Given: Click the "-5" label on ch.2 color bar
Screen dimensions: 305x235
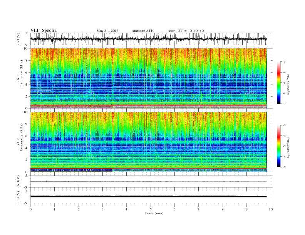Looking at the screenshot, I should (x=284, y=146).
